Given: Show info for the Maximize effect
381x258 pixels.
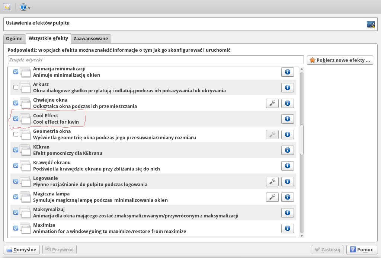Looking at the screenshot, I should coord(288,228).
